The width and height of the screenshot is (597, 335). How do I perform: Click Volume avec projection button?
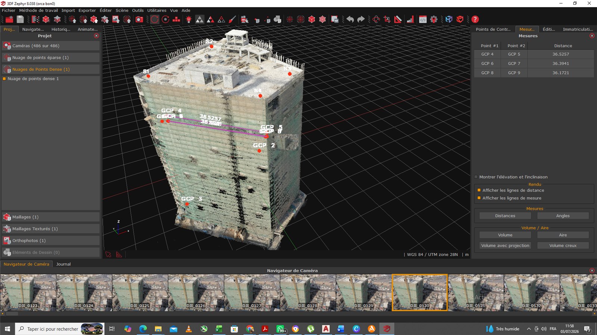pos(505,246)
